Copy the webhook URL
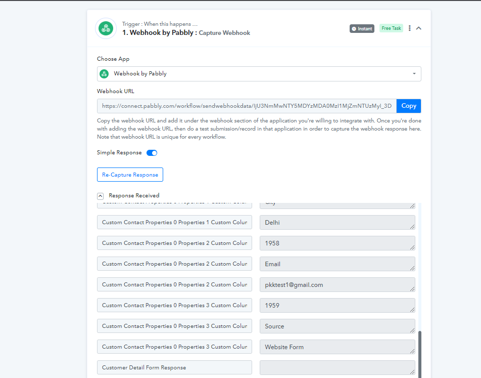This screenshot has width=481, height=378. tap(409, 106)
